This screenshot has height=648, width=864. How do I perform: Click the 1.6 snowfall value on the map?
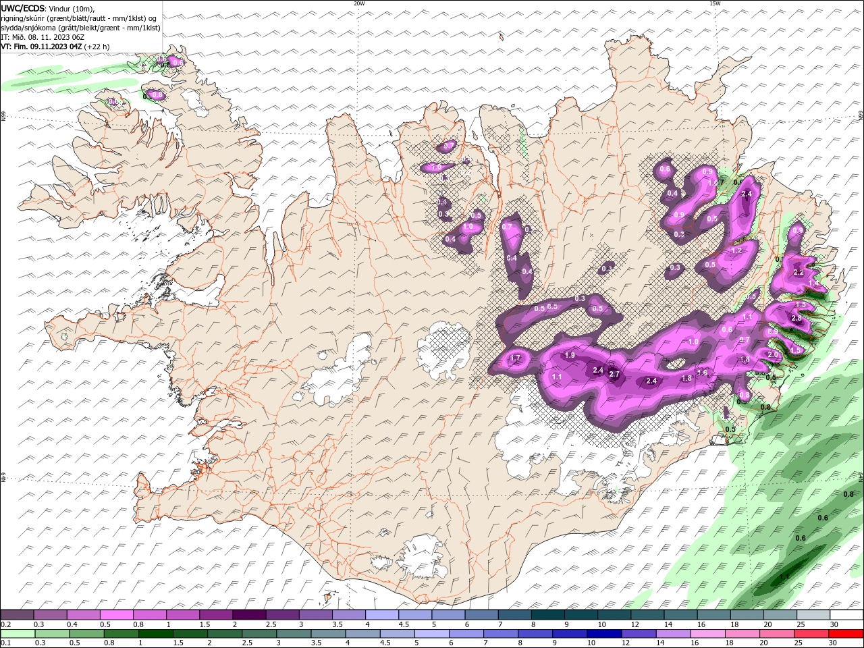(x=702, y=373)
